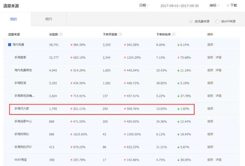This screenshot has height=166, width=245.
Task: View 趋势 for 手淘问大家 row
Action: click(x=210, y=108)
